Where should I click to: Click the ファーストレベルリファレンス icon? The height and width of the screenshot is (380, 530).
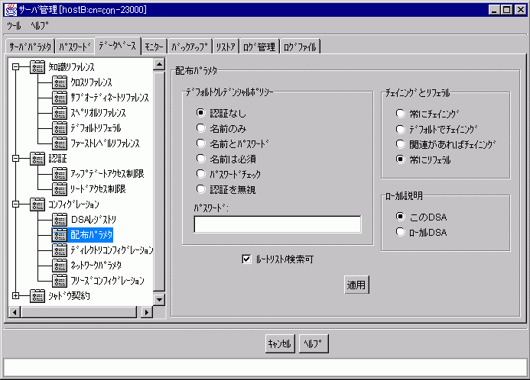pyautogui.click(x=60, y=143)
